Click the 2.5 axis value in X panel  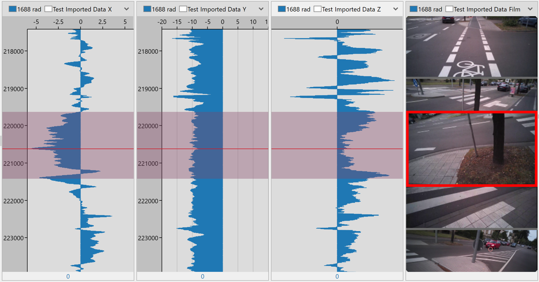(x=103, y=22)
